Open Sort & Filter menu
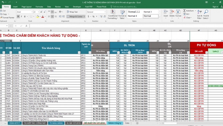 pos(199,14)
